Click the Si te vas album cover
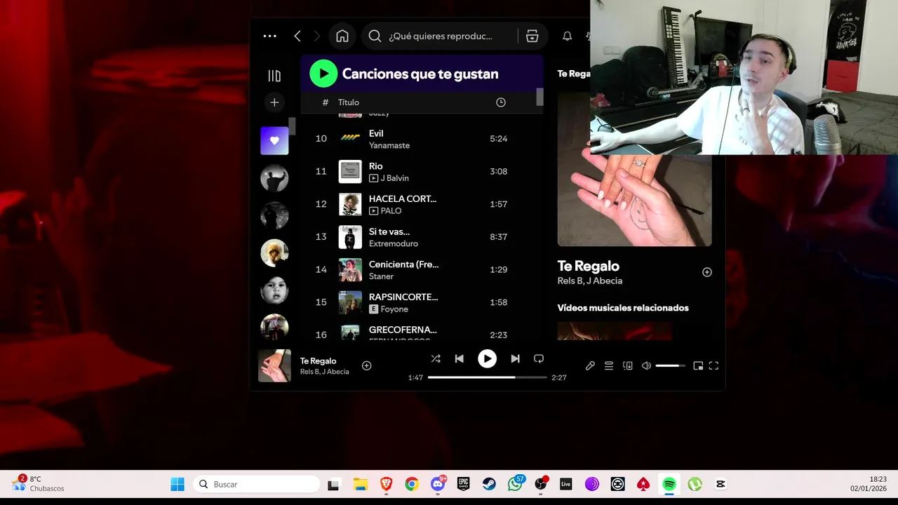This screenshot has width=898, height=505. (350, 237)
